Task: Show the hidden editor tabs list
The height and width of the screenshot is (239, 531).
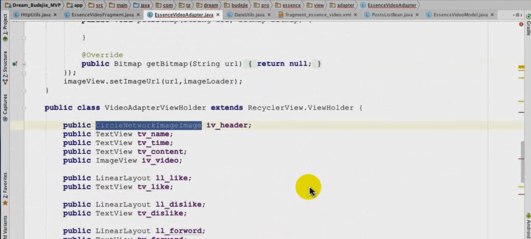Action: click(517, 15)
